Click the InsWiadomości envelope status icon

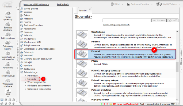(x=111, y=104)
